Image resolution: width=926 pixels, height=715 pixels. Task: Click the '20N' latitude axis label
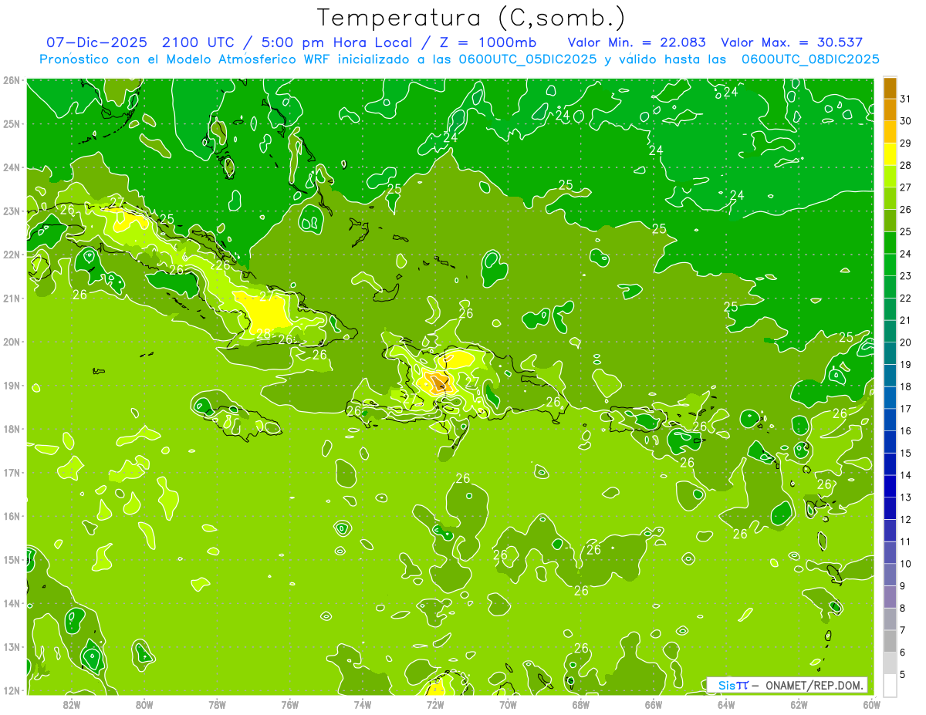(x=12, y=342)
